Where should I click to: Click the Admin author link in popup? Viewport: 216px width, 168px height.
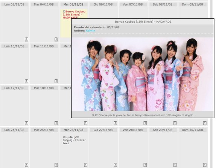pos(90,31)
